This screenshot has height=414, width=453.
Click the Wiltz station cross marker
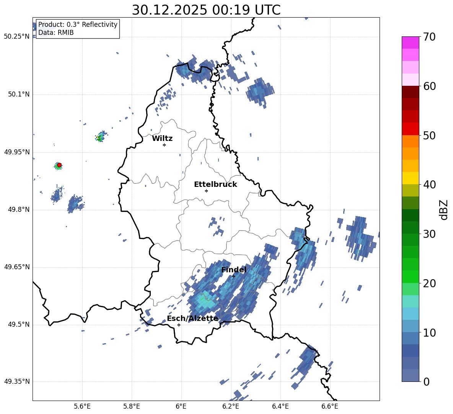[x=164, y=145]
